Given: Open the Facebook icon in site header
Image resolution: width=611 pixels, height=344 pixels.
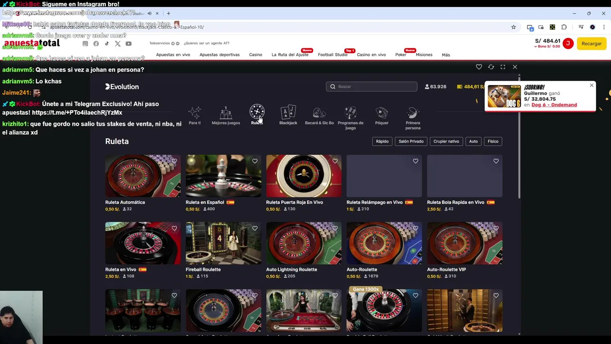Looking at the screenshot, I should coord(96,43).
